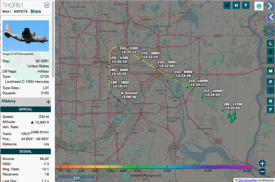Toggle the T map button
Screen dimensions: 275x182
point(246,5)
